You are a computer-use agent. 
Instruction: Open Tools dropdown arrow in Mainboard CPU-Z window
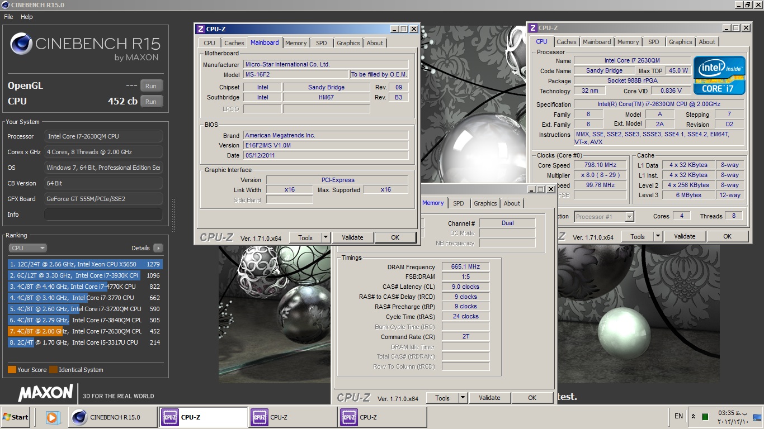(326, 237)
